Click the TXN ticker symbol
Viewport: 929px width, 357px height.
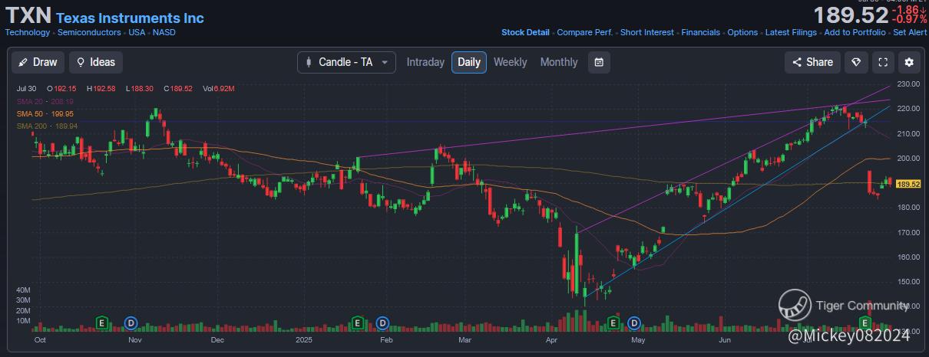[28, 15]
